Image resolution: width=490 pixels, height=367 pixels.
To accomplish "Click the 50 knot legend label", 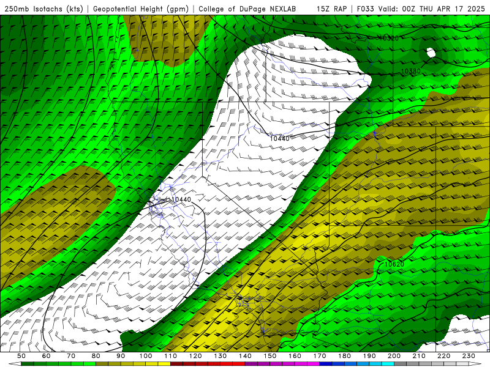I will pyautogui.click(x=21, y=356).
